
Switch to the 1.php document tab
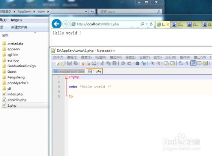pos(95,71)
